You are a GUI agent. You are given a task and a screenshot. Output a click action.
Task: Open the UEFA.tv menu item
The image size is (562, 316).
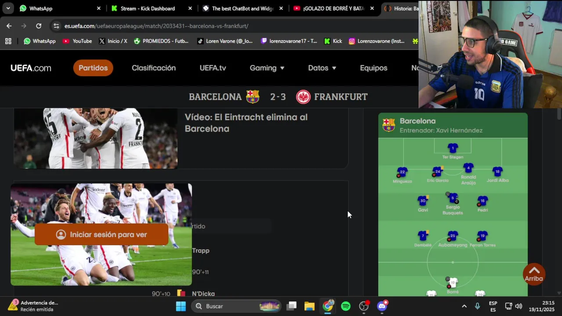tap(213, 68)
